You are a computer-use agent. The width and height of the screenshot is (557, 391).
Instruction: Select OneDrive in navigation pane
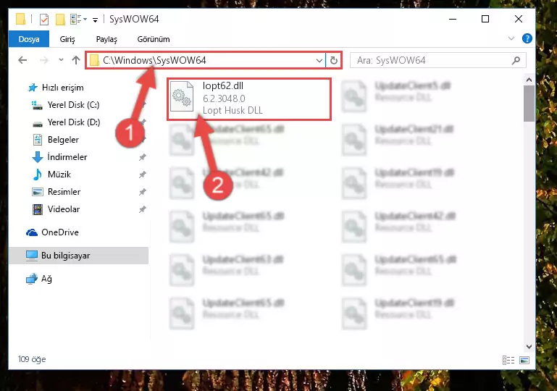(x=52, y=232)
